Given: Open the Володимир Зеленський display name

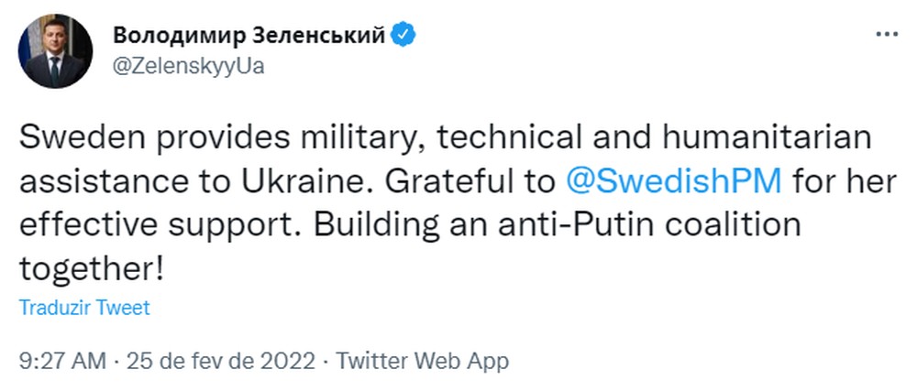Looking at the screenshot, I should [249, 35].
